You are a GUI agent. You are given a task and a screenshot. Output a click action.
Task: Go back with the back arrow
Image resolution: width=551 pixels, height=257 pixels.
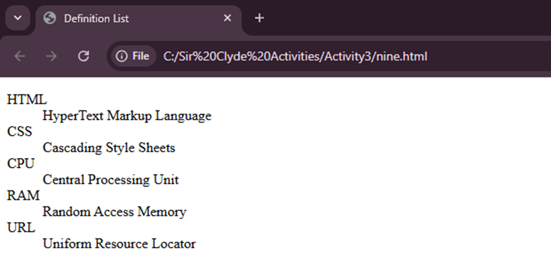20,56
